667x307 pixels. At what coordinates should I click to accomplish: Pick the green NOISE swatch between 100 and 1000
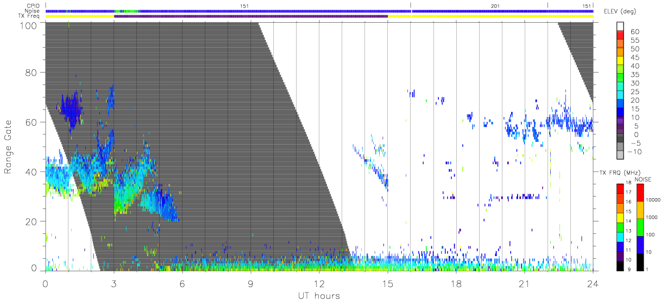(639, 227)
